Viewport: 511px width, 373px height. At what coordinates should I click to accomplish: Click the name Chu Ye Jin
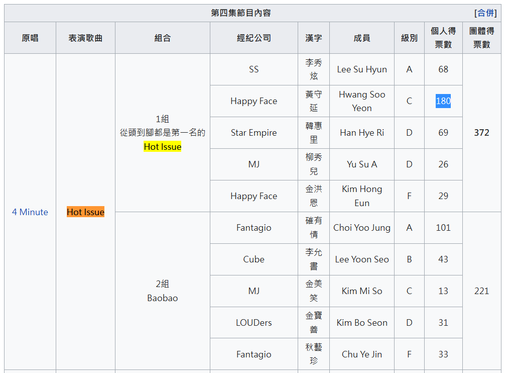362,354
